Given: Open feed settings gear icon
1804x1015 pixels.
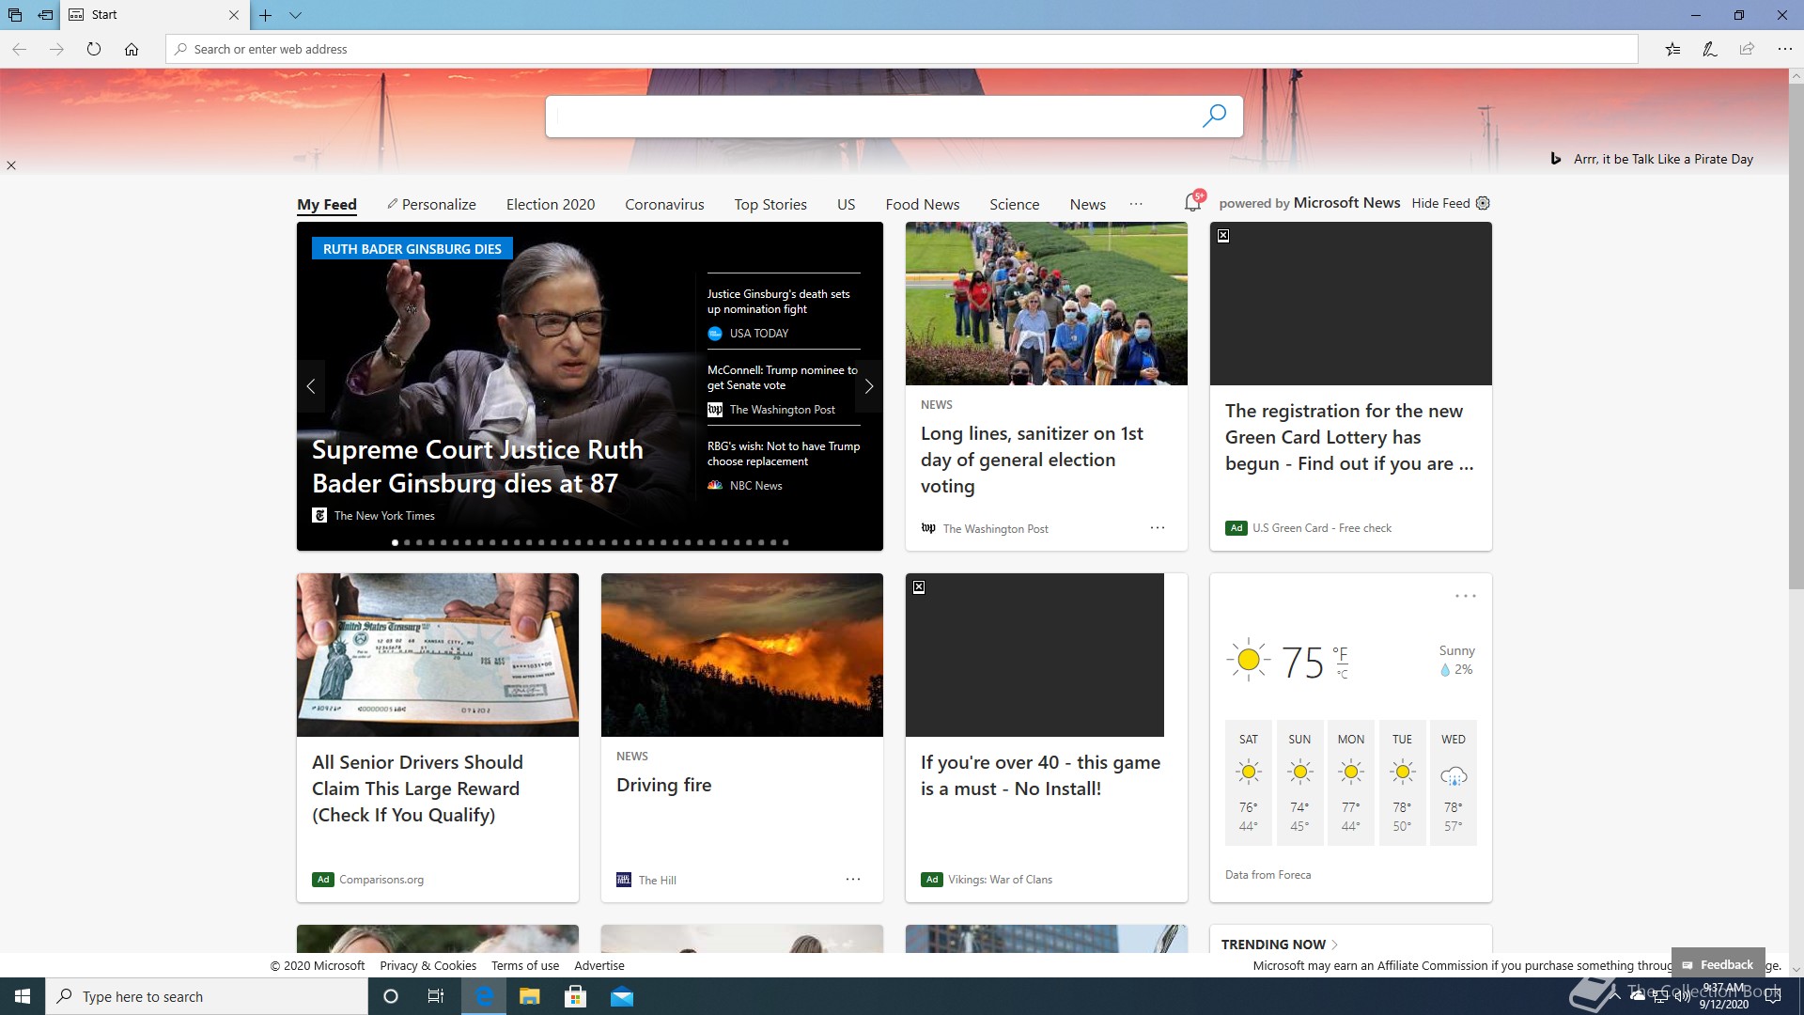Looking at the screenshot, I should pos(1483,203).
